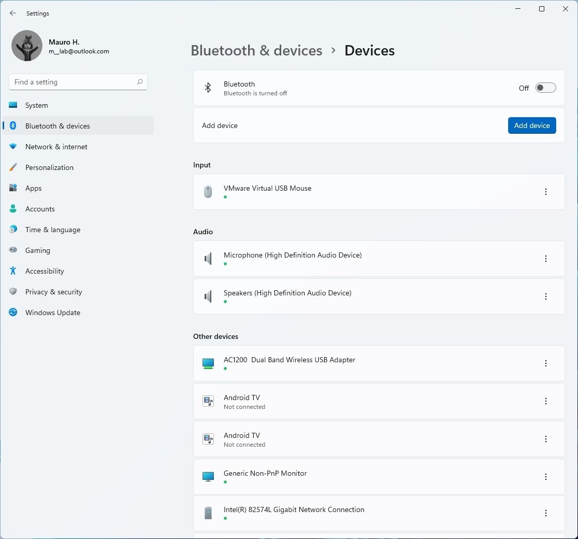Click the Microphone device speaker icon
The height and width of the screenshot is (539, 578).
[208, 259]
